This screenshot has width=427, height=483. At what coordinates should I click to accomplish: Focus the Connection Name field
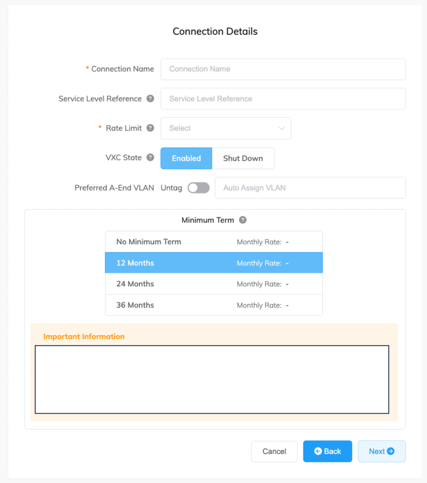point(283,69)
